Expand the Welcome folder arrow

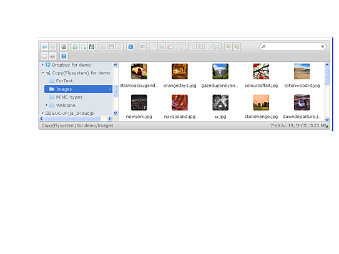click(46, 105)
